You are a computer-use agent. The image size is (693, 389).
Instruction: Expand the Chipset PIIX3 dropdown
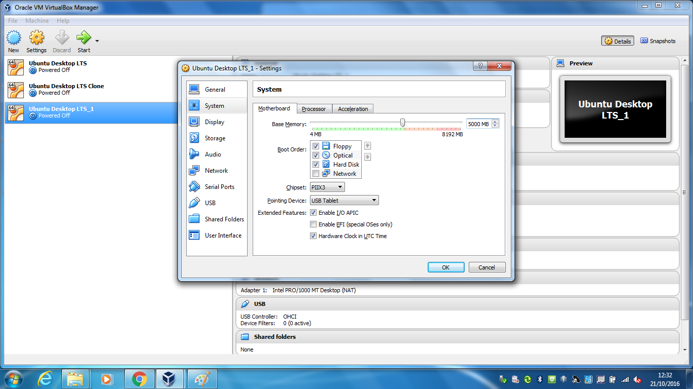pos(327,187)
